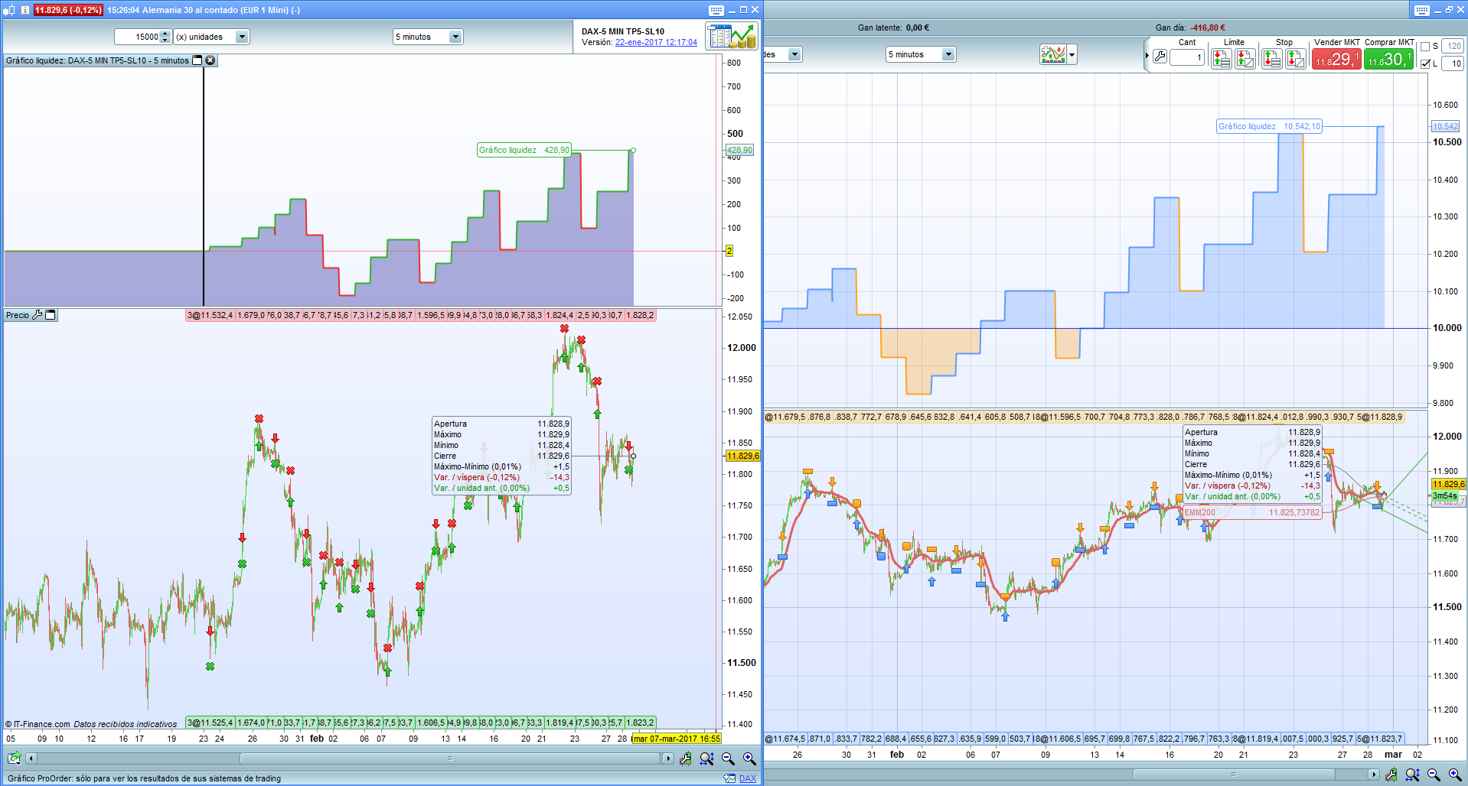Maximize the Gráfico liquidez panel
The image size is (1468, 786).
pos(197,60)
